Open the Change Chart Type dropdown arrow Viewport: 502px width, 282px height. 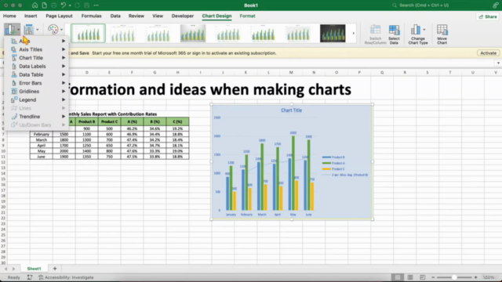click(424, 30)
